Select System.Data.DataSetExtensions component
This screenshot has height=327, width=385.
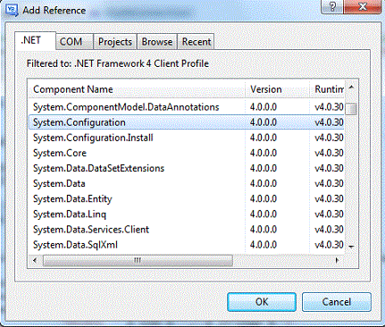click(187, 168)
